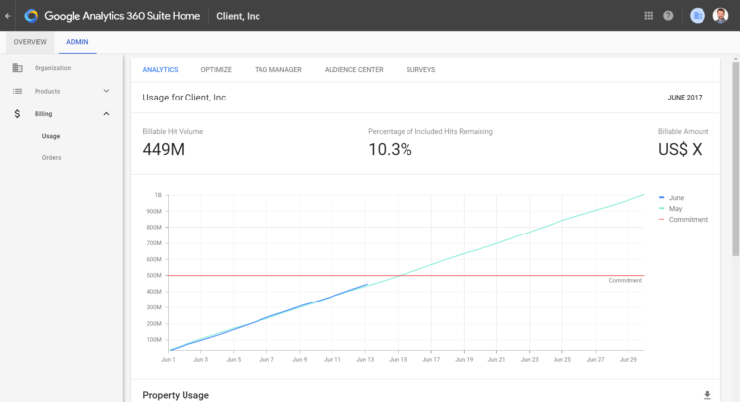Click the Usage for Client, Inc heading
Viewport: 740px width, 402px height.
click(x=185, y=98)
